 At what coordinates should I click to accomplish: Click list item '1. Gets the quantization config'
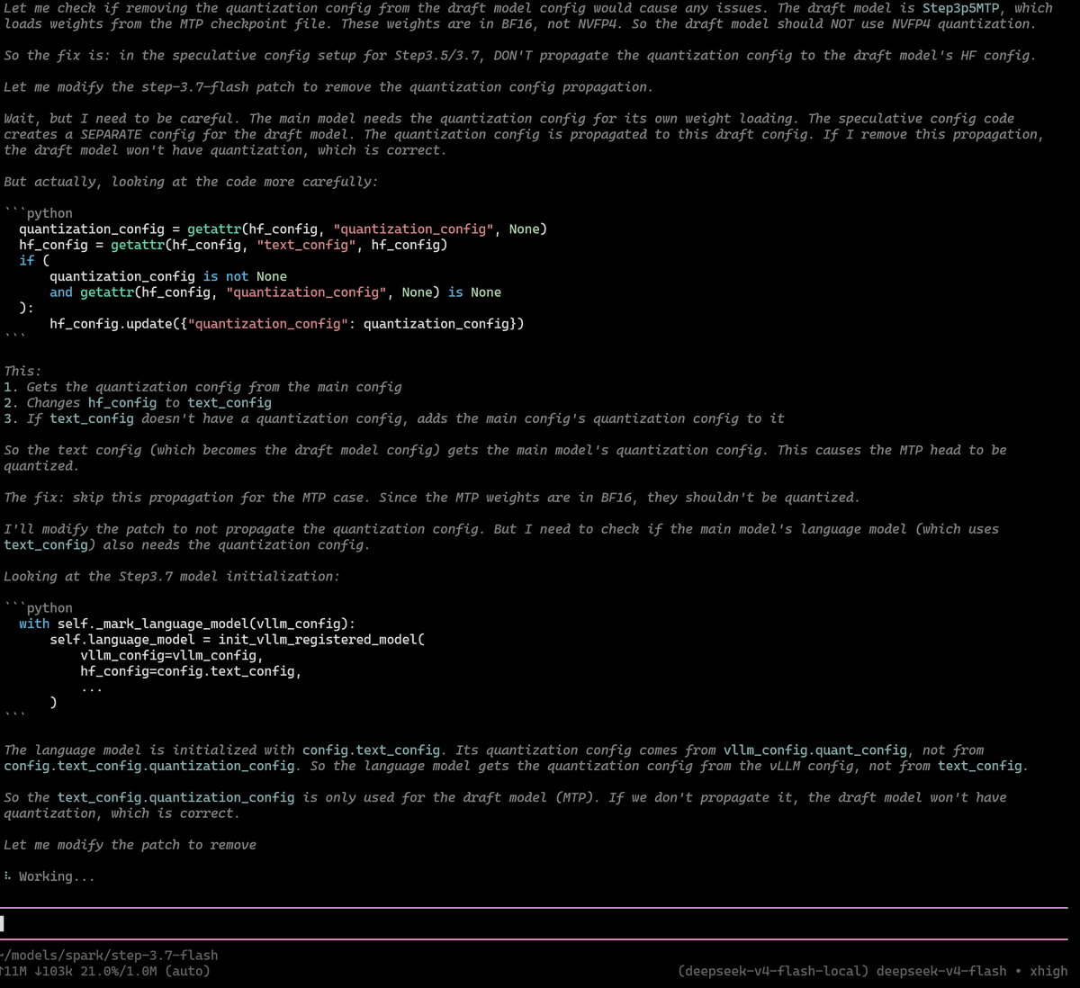pyautogui.click(x=202, y=387)
